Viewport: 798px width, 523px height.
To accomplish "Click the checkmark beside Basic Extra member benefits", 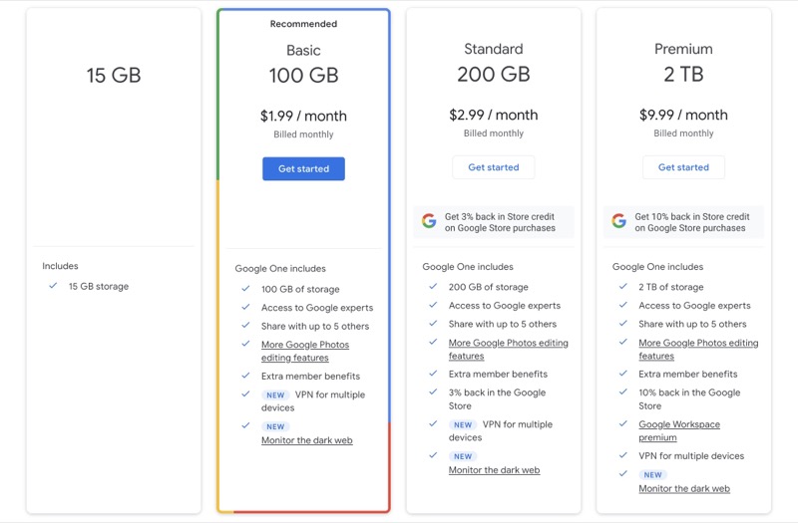I will [245, 376].
